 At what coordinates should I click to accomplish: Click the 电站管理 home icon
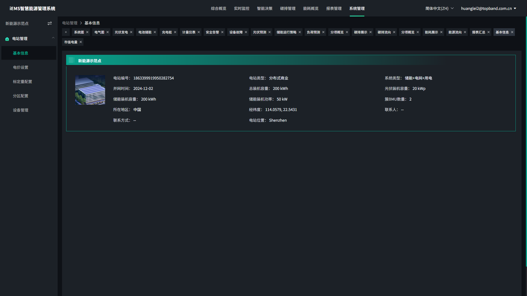(x=7, y=39)
